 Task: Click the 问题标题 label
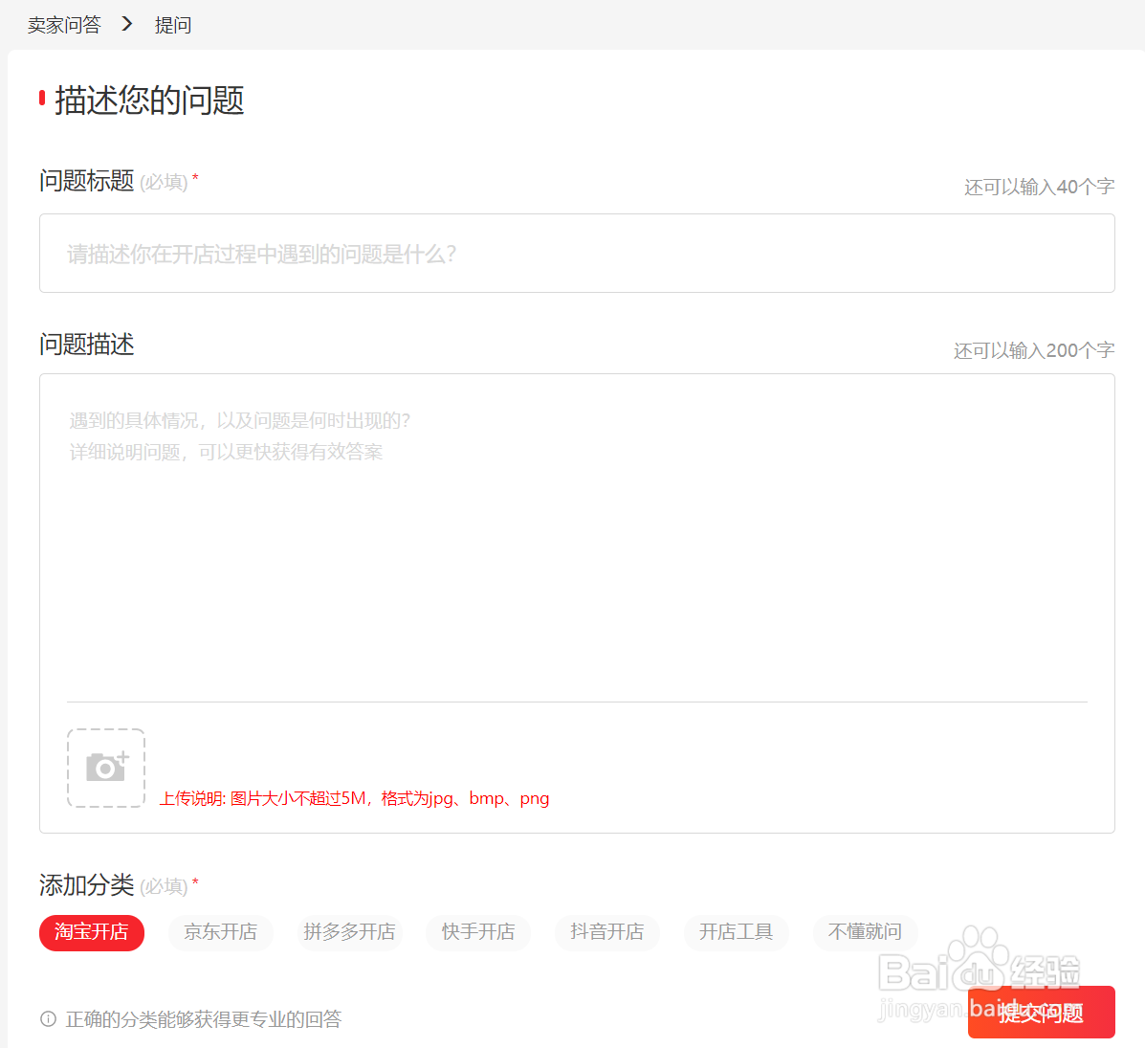tap(87, 181)
